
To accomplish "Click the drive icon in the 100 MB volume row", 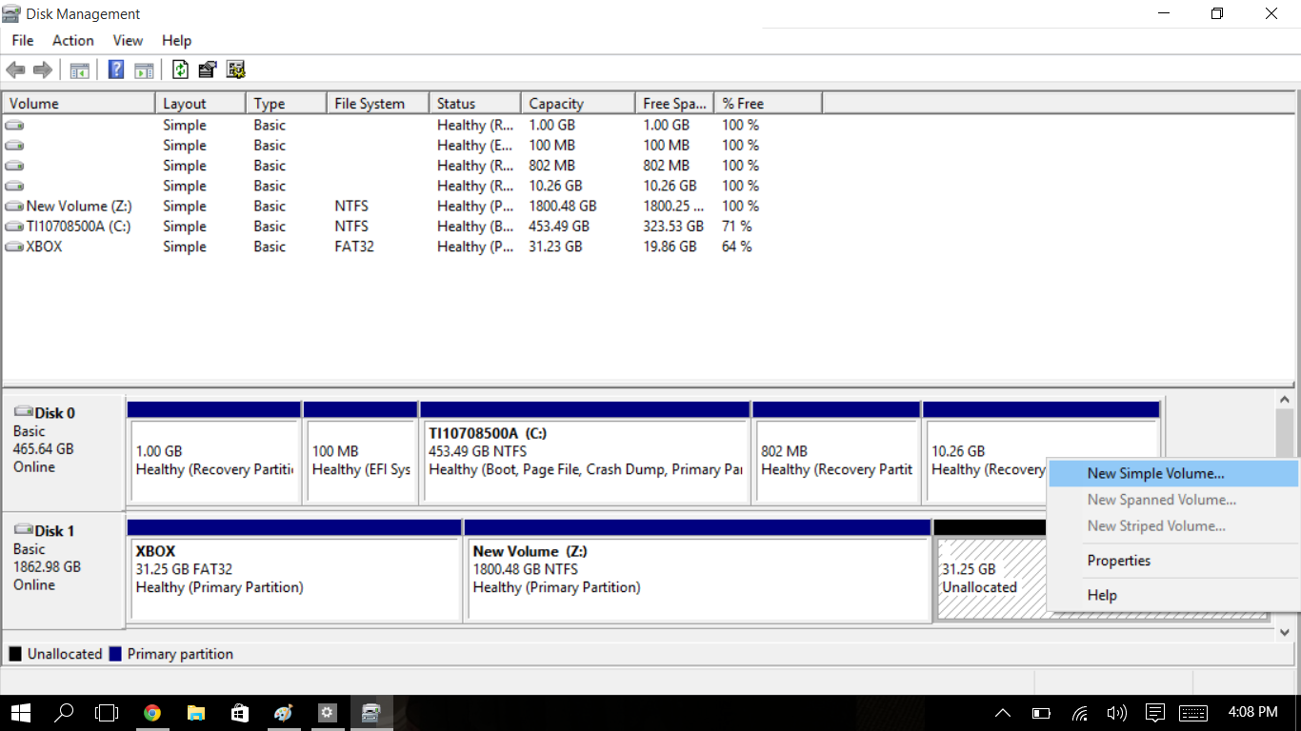I will [14, 145].
